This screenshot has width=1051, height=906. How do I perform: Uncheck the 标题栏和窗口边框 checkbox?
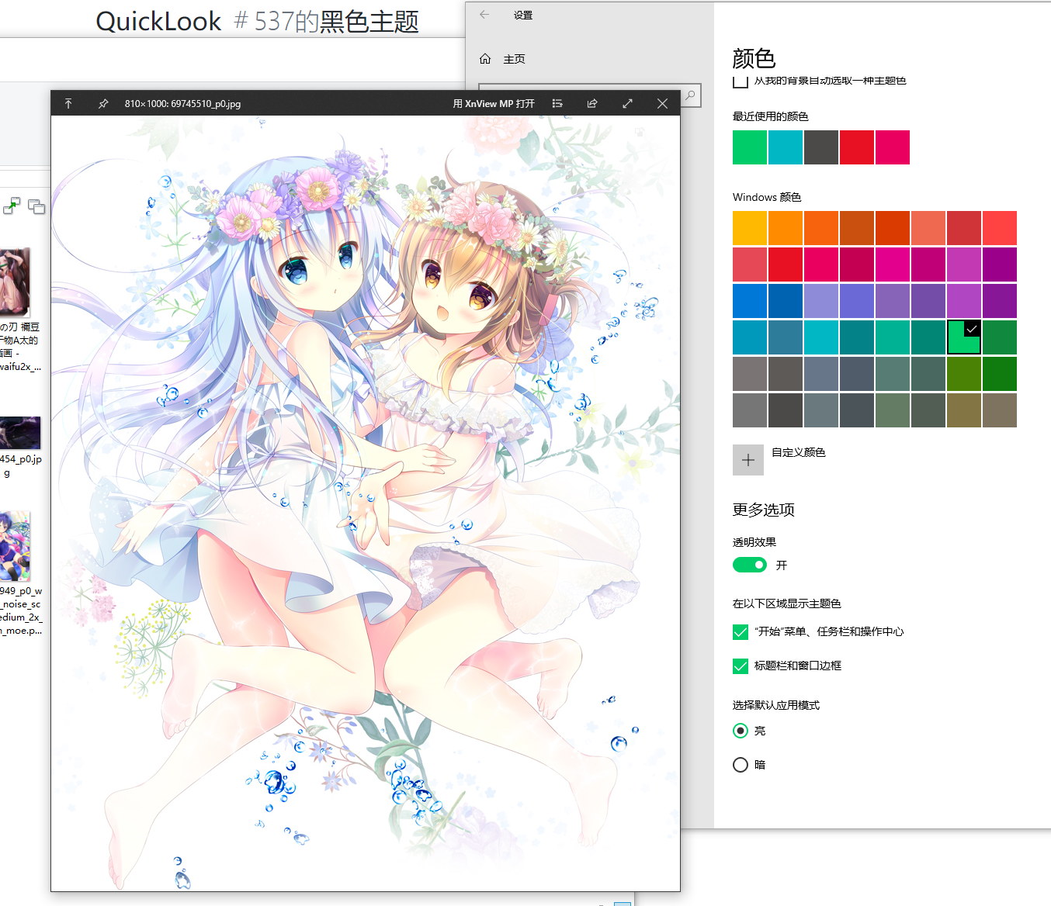coord(741,666)
